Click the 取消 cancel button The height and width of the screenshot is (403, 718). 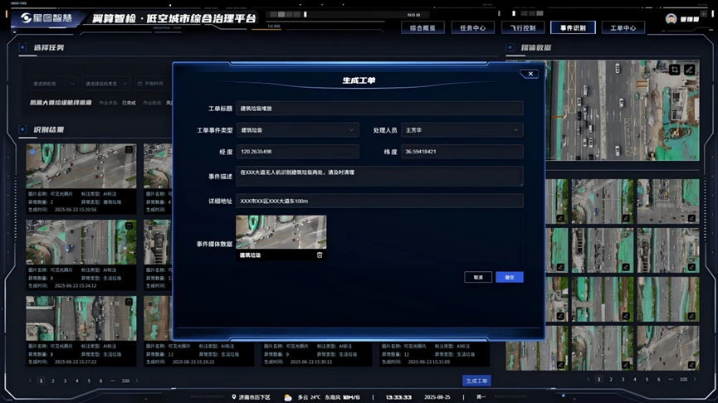pos(478,277)
